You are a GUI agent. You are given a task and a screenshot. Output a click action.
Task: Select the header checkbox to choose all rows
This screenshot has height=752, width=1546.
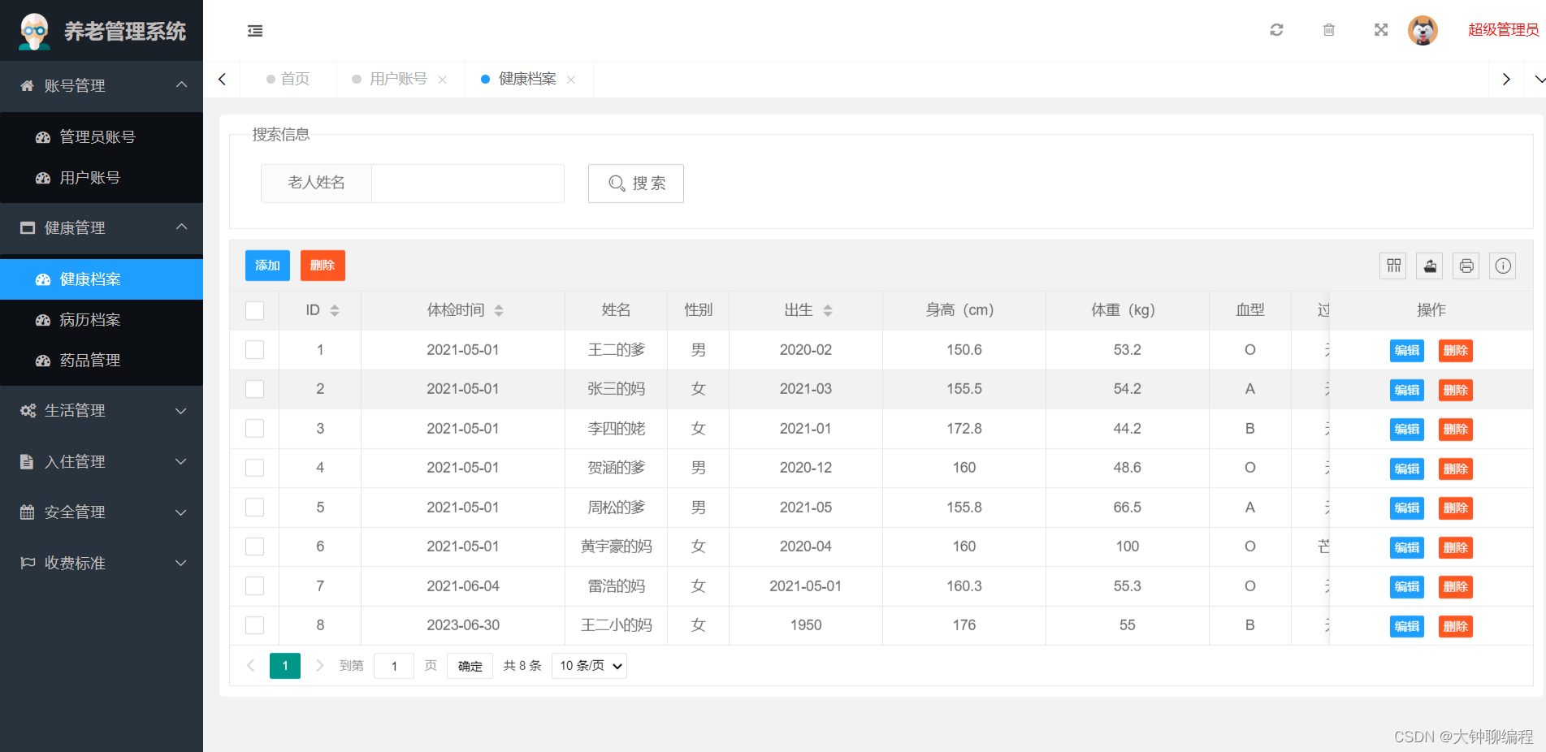254,310
